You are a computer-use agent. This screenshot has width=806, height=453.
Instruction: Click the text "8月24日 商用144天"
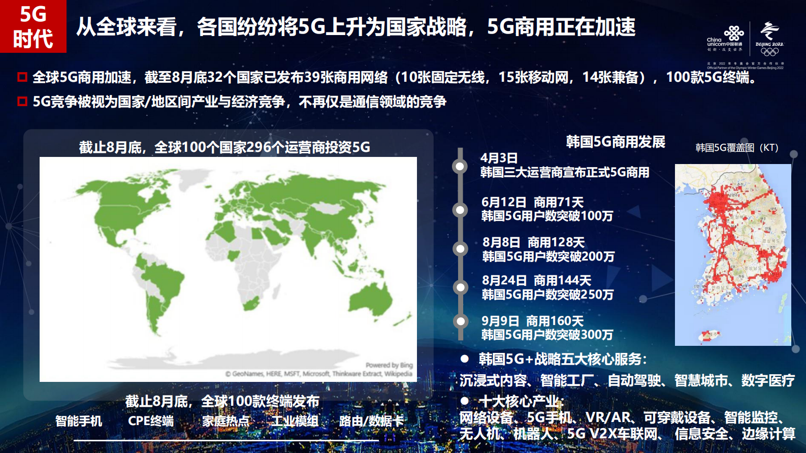[536, 280]
